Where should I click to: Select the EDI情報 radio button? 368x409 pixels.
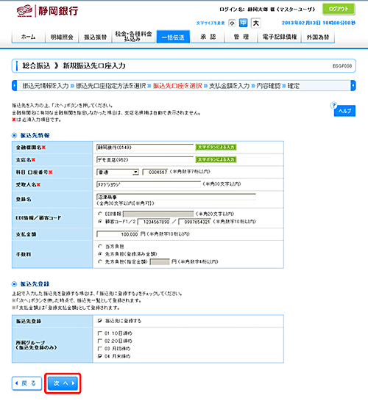pos(100,214)
